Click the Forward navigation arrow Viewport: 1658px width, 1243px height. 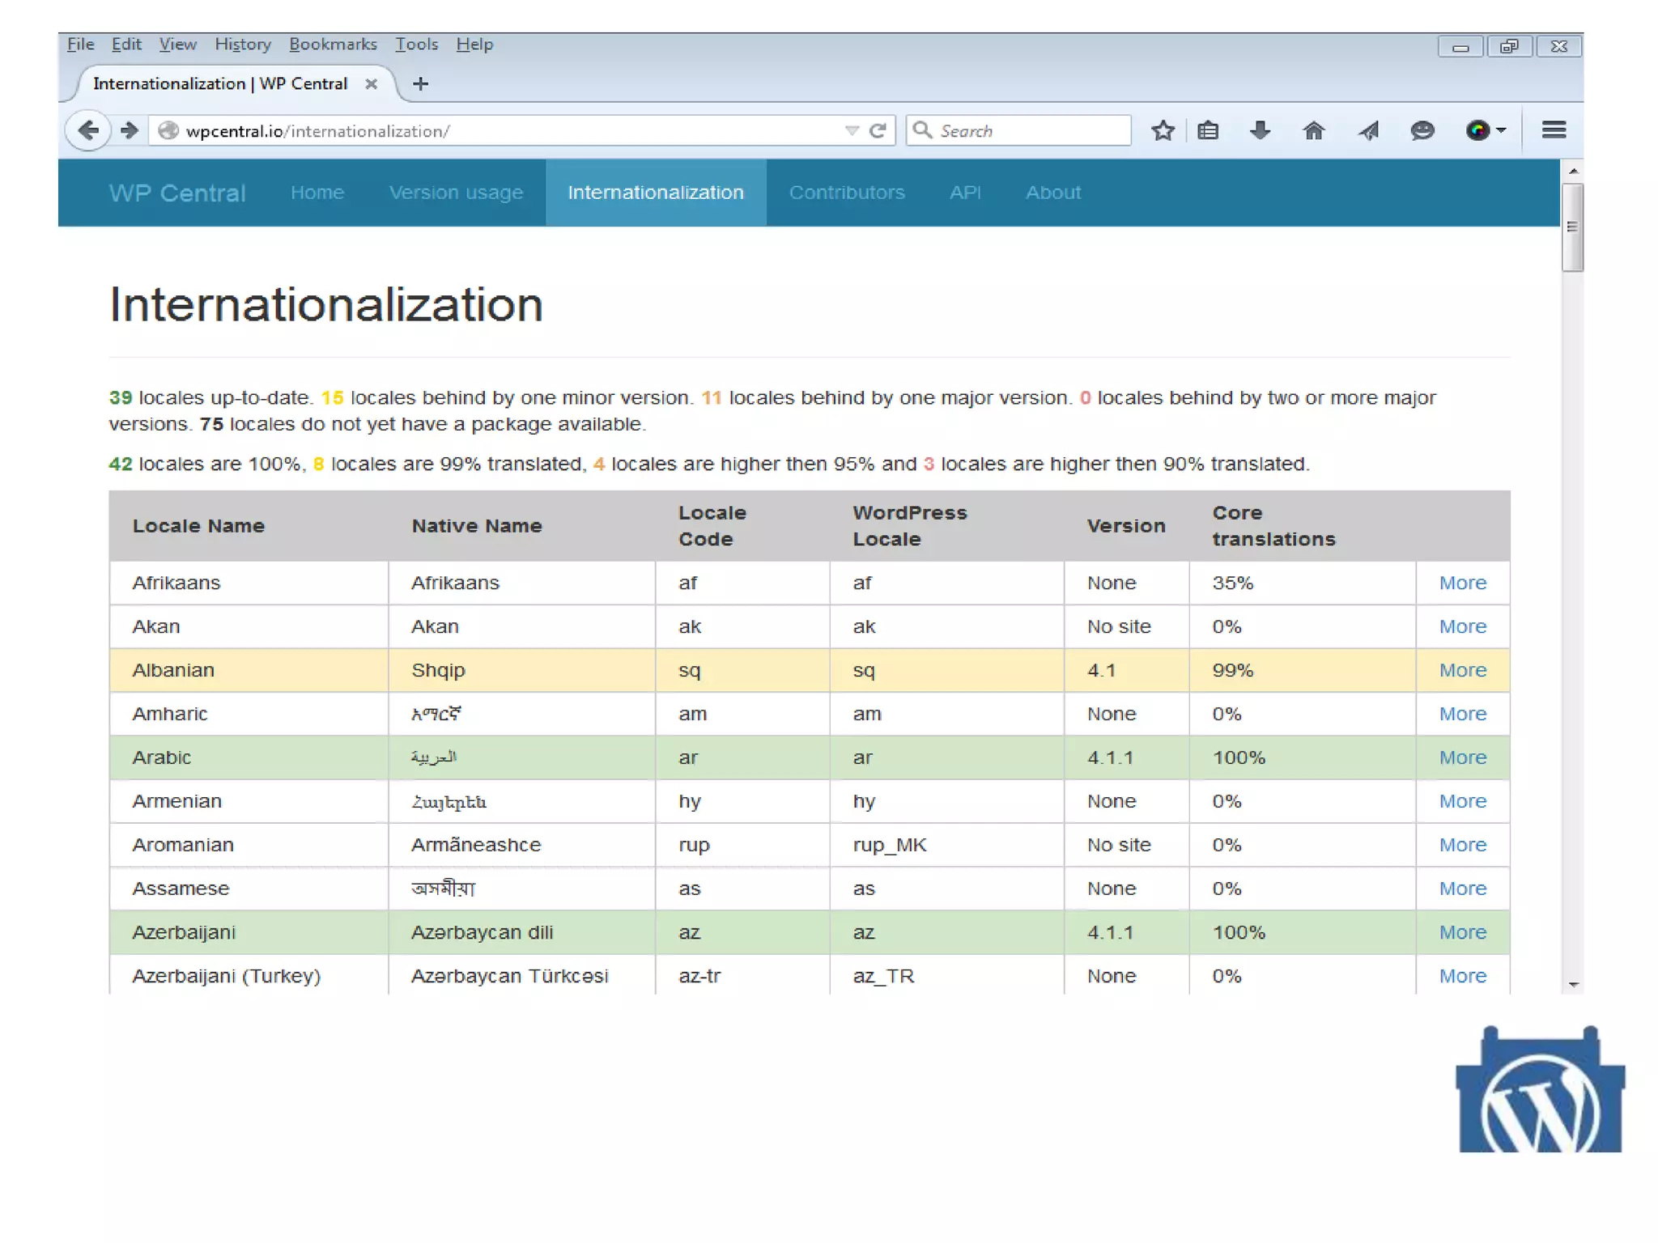pyautogui.click(x=130, y=130)
